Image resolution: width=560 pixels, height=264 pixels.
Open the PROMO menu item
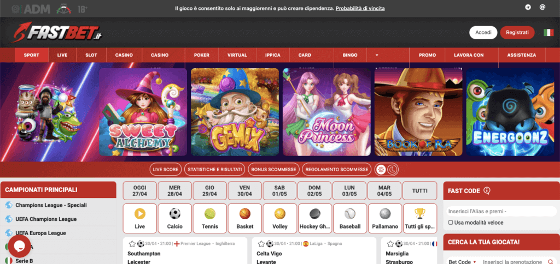[427, 55]
